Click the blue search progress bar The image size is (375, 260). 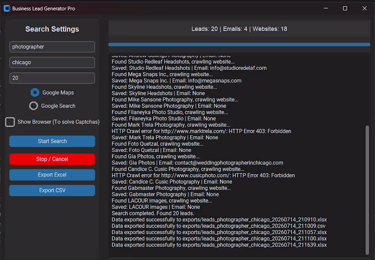(x=239, y=44)
